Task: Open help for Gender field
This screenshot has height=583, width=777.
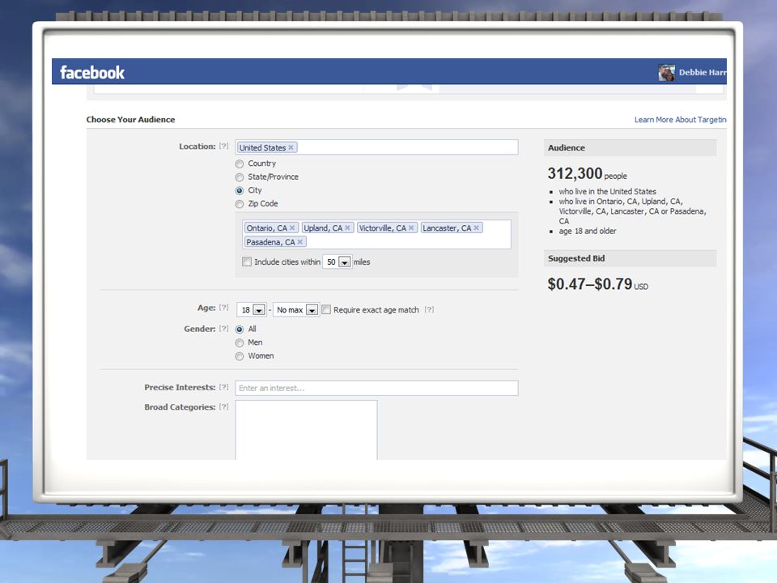Action: click(224, 328)
